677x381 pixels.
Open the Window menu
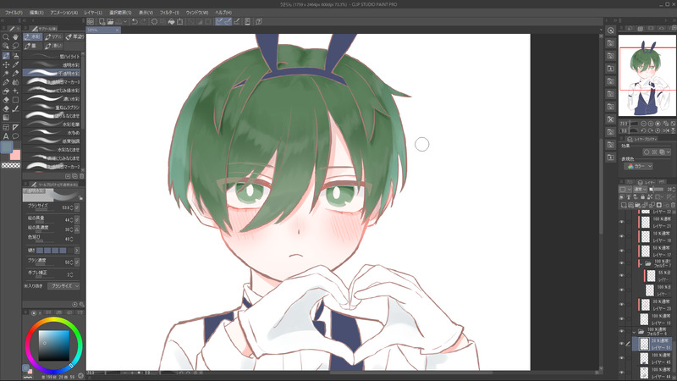(x=197, y=13)
